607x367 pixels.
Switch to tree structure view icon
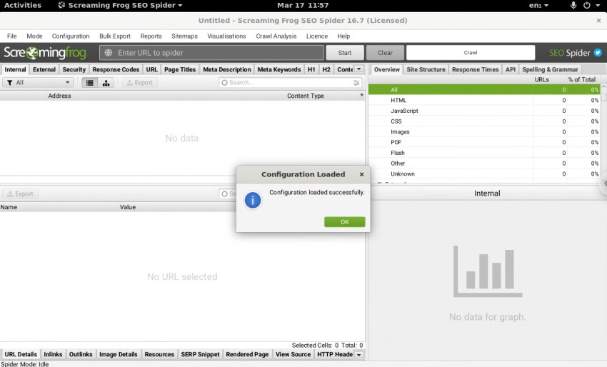106,83
